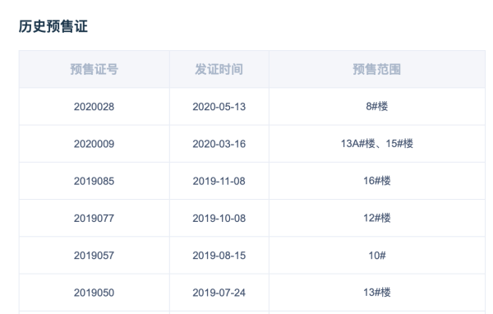Click the 16#楼 presale range cell
This screenshot has height=314, width=493.
click(376, 181)
